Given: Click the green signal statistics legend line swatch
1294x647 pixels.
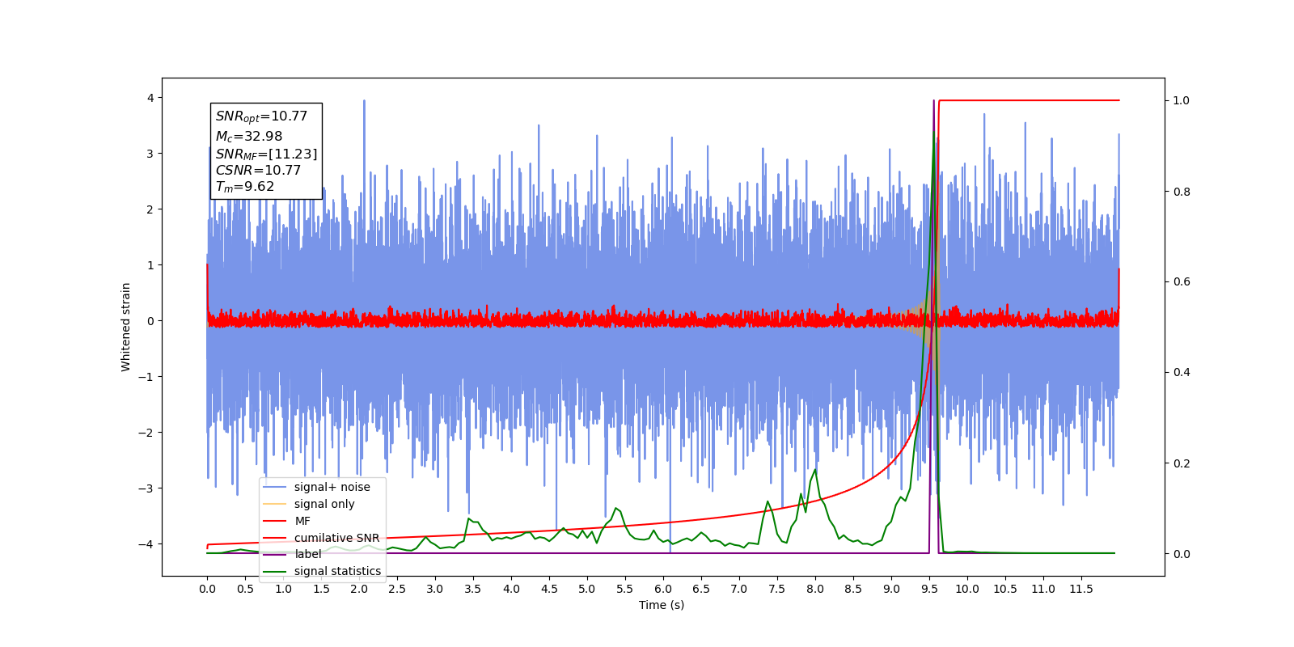Looking at the screenshot, I should (x=275, y=571).
